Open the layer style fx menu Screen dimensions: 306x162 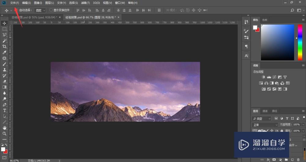click(268, 160)
